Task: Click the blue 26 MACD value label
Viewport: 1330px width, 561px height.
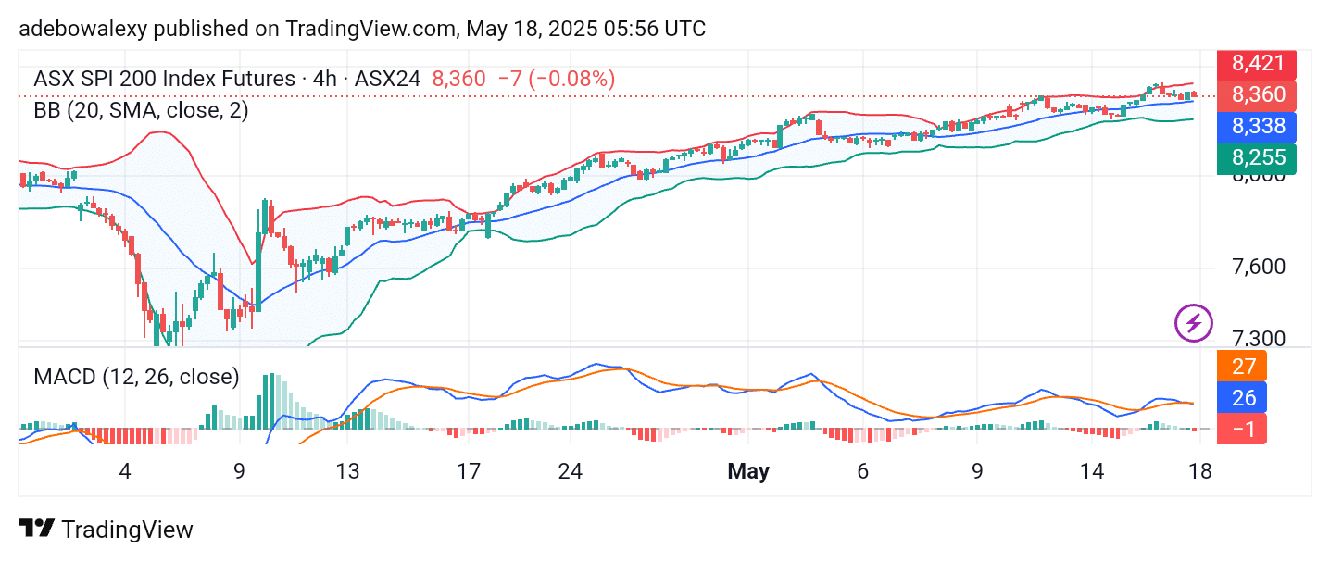Action: [x=1244, y=397]
